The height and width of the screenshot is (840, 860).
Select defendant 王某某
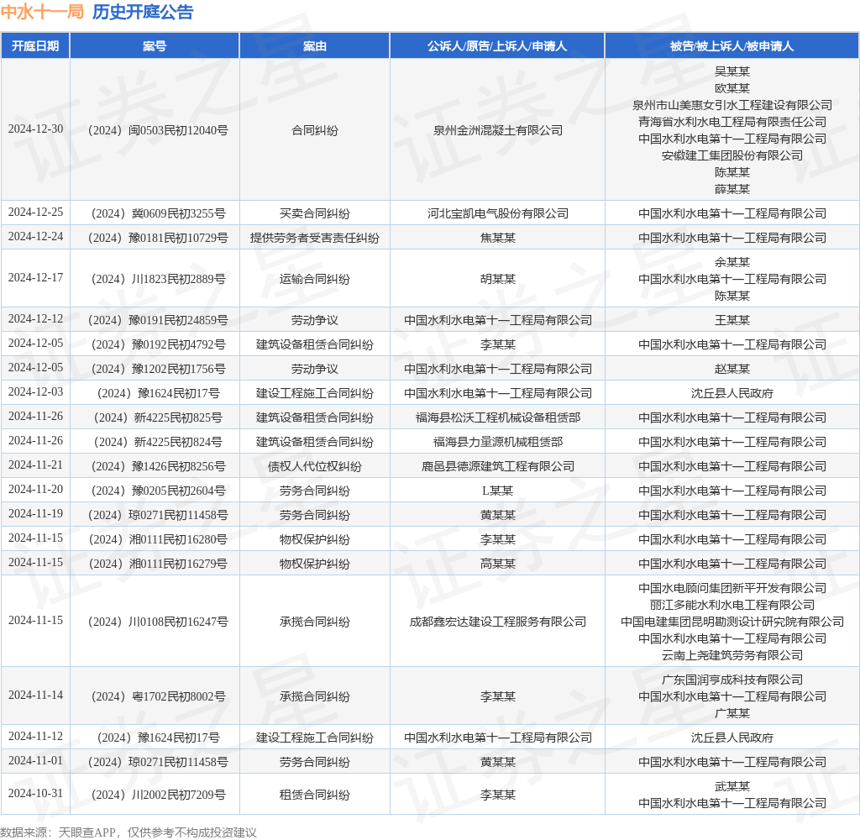732,320
